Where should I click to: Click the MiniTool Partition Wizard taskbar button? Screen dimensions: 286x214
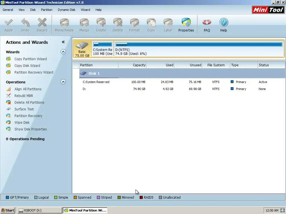pyautogui.click(x=85, y=210)
